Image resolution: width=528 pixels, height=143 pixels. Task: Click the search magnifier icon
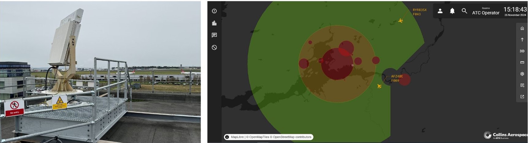(464, 11)
